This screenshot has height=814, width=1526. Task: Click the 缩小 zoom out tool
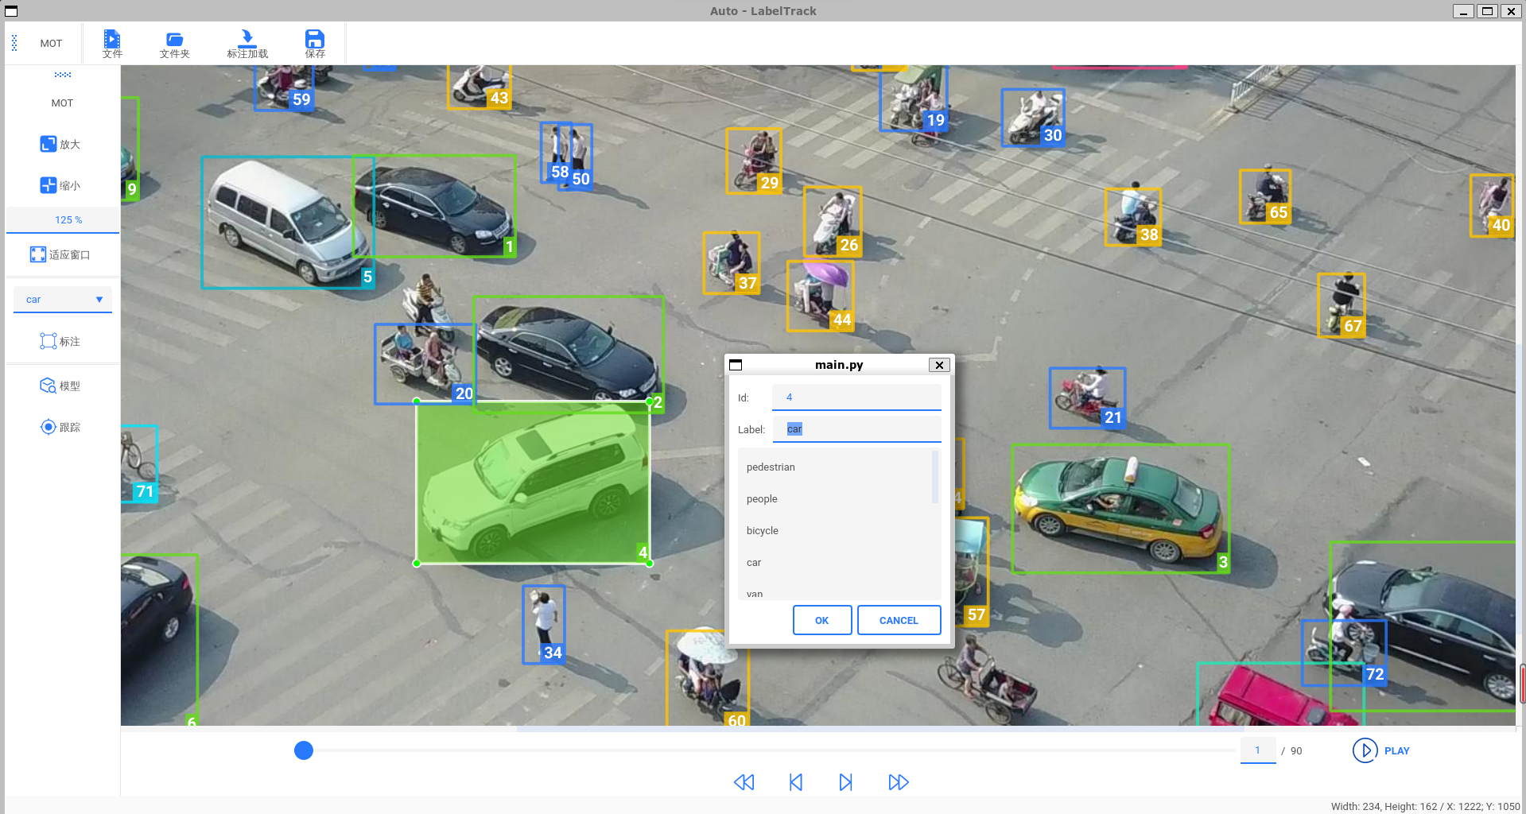60,185
